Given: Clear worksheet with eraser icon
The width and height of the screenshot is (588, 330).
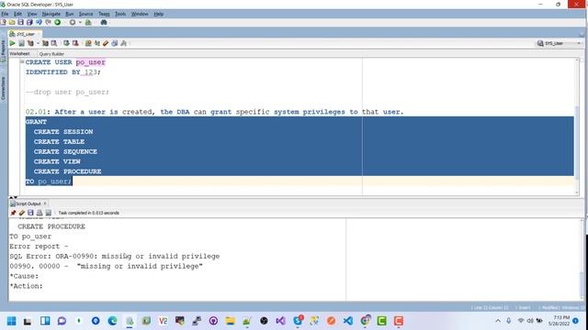Looking at the screenshot, I should [106, 43].
